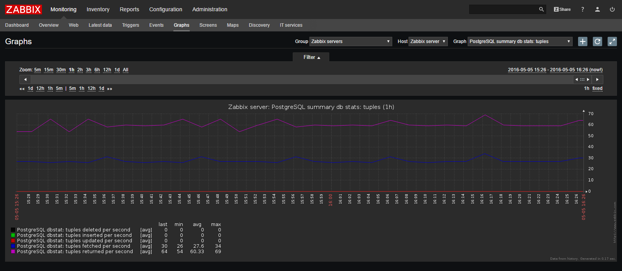Viewport: 622px width, 271px height.
Task: Open the Administration menu
Action: tap(210, 9)
